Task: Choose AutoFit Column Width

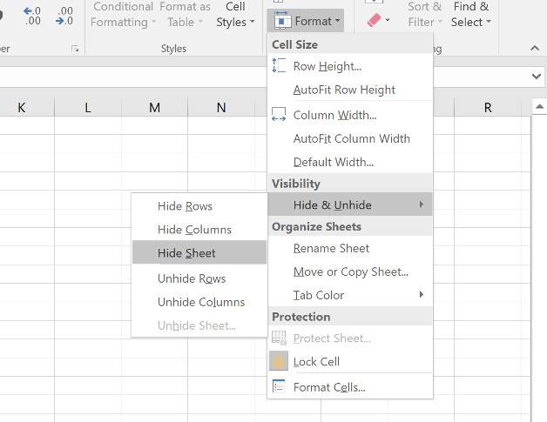Action: [350, 138]
